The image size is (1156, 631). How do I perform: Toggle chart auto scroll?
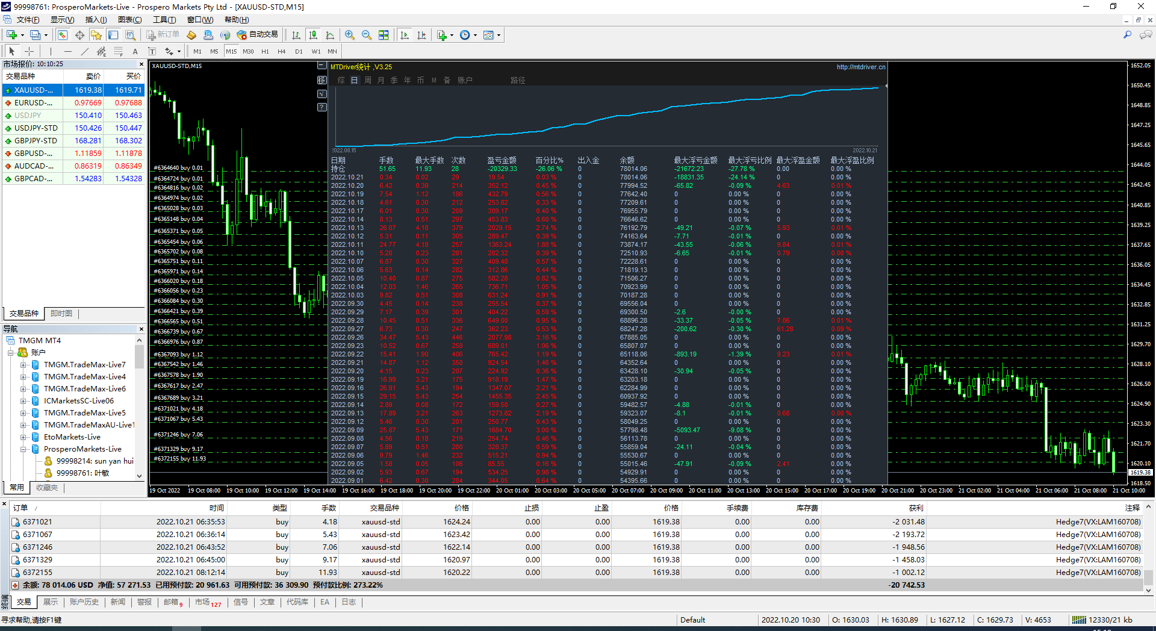click(405, 36)
